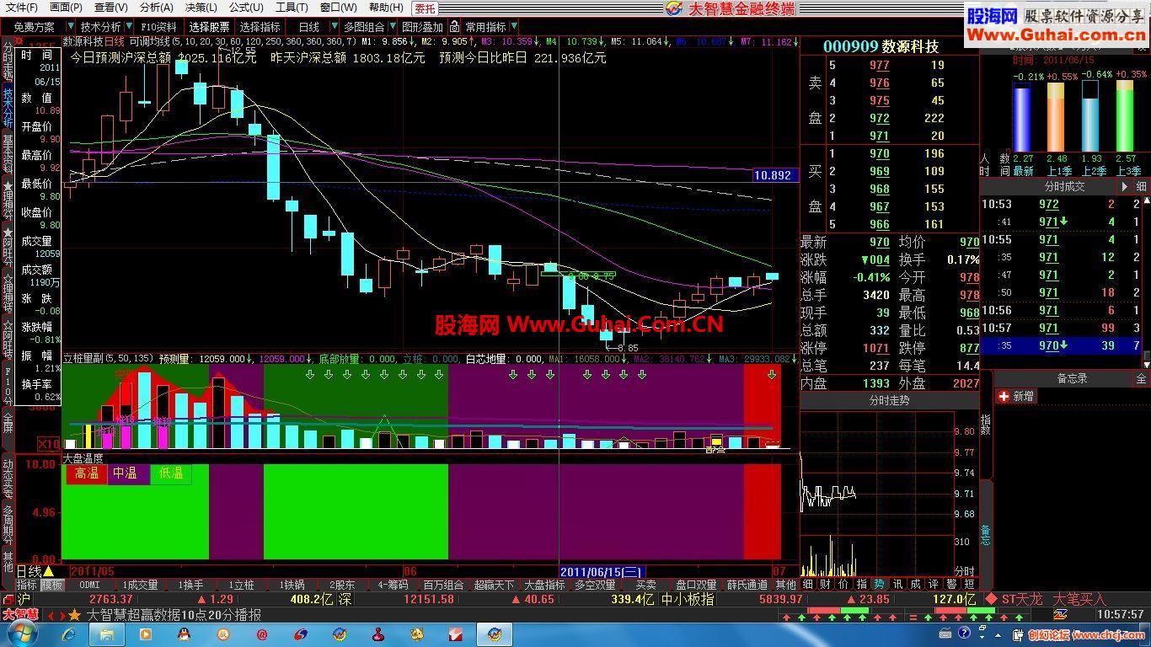Click the 选择指标 toolbar button

tap(260, 27)
